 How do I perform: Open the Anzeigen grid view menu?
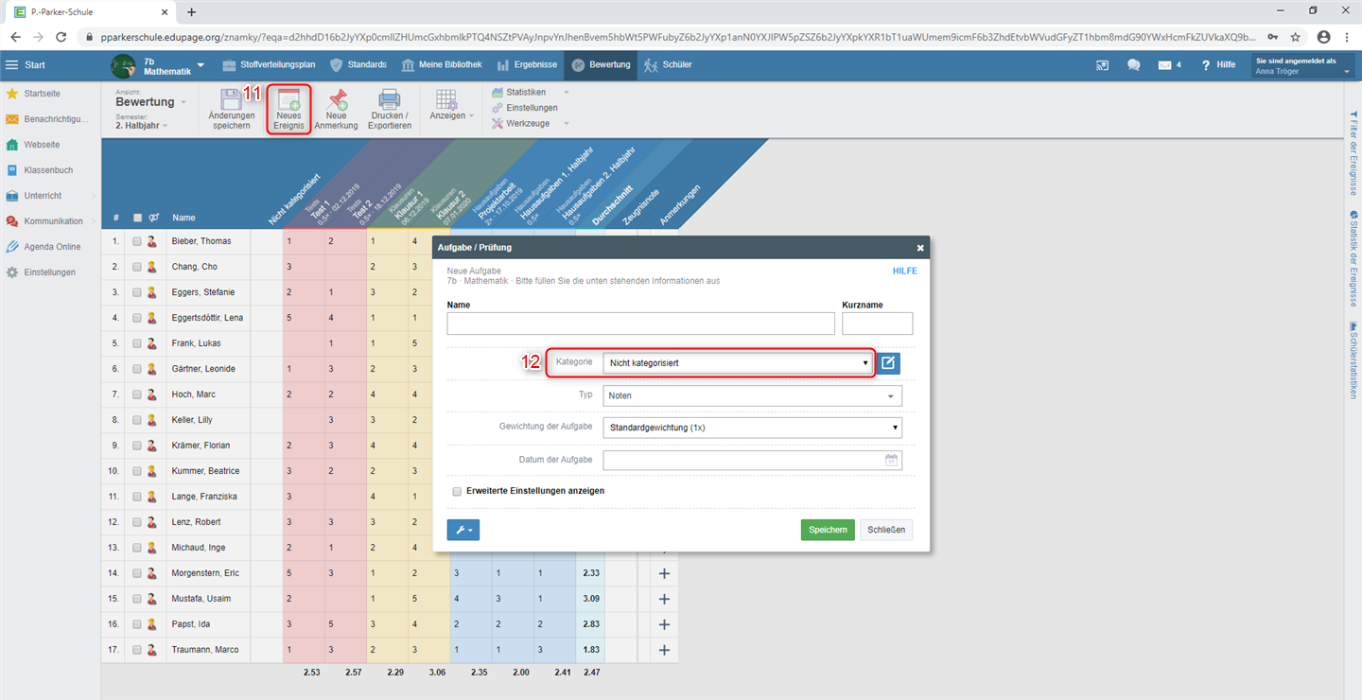(x=451, y=106)
